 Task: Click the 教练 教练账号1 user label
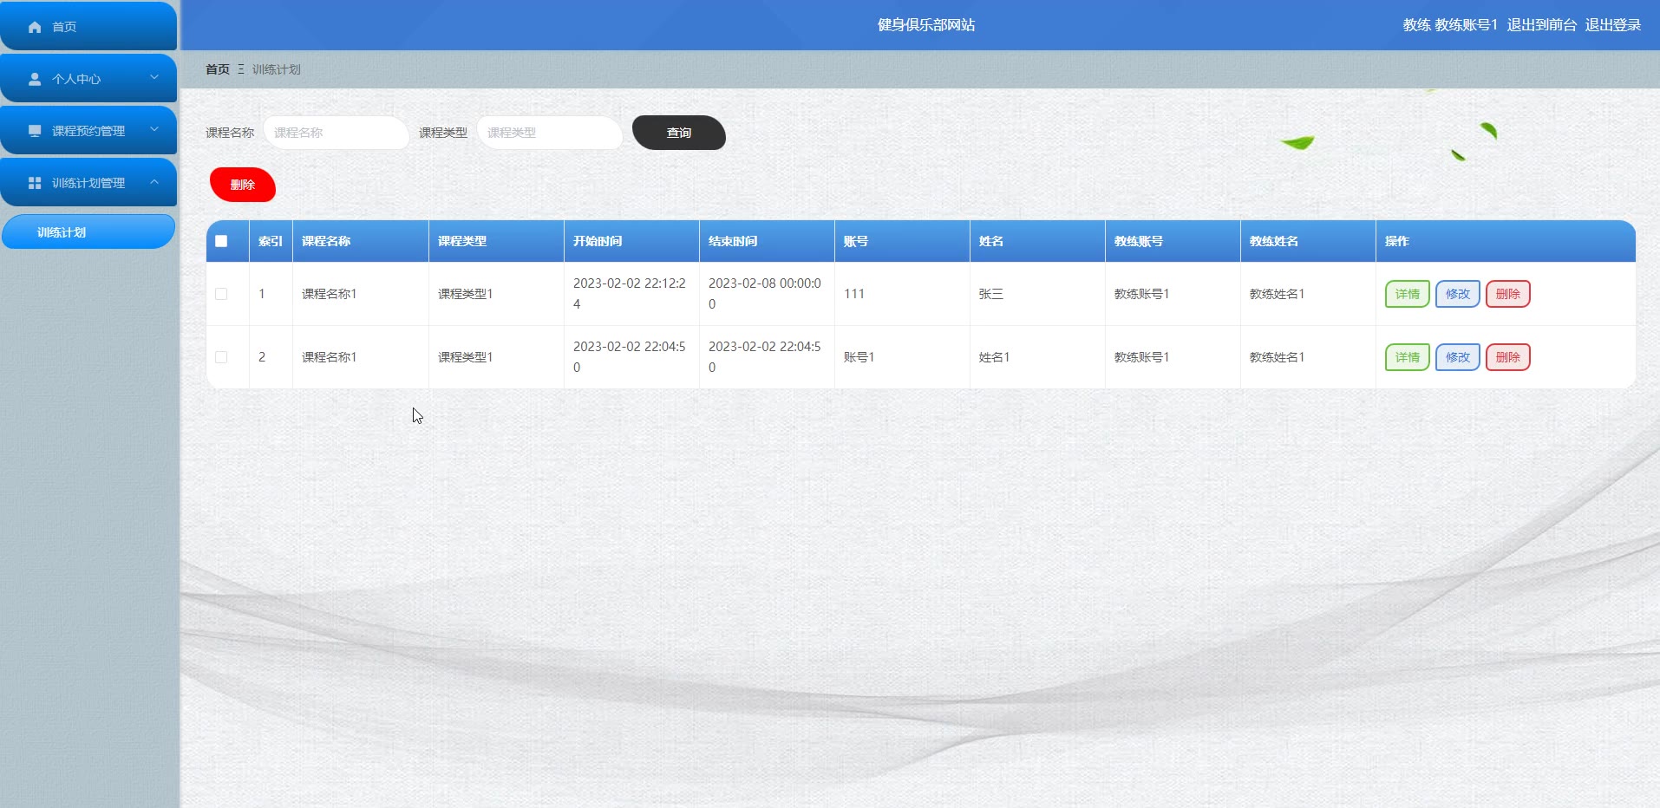point(1450,25)
